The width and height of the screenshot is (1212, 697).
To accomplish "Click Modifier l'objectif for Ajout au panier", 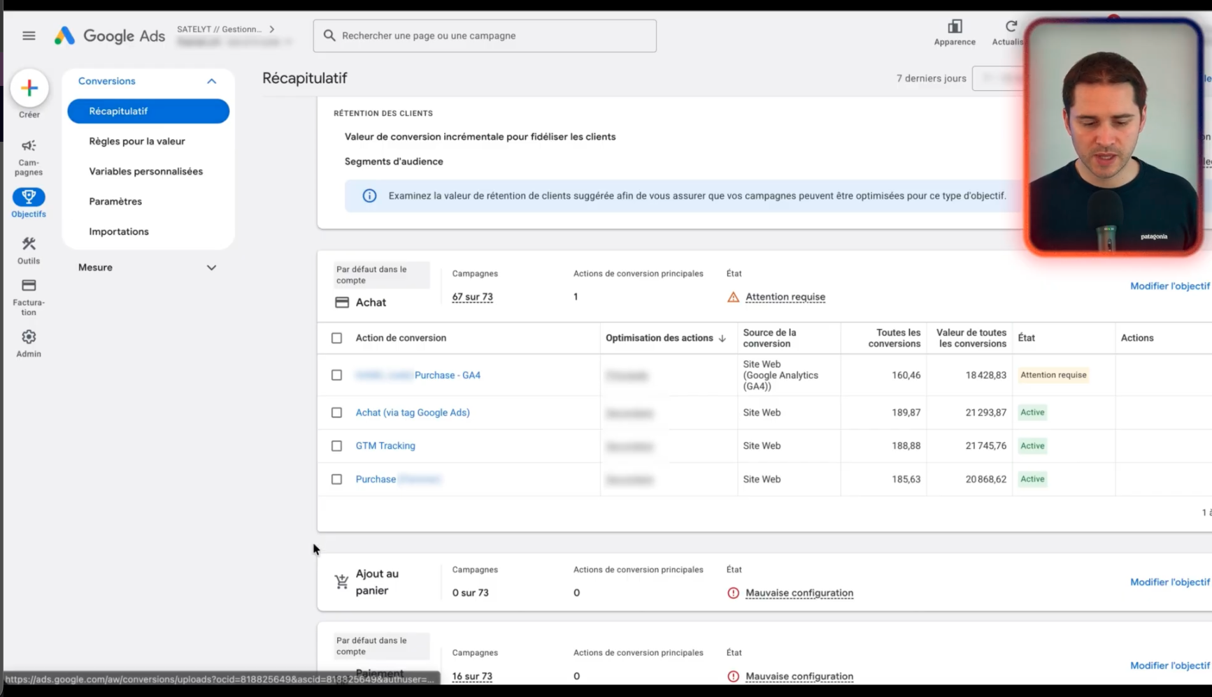I will 1170,582.
